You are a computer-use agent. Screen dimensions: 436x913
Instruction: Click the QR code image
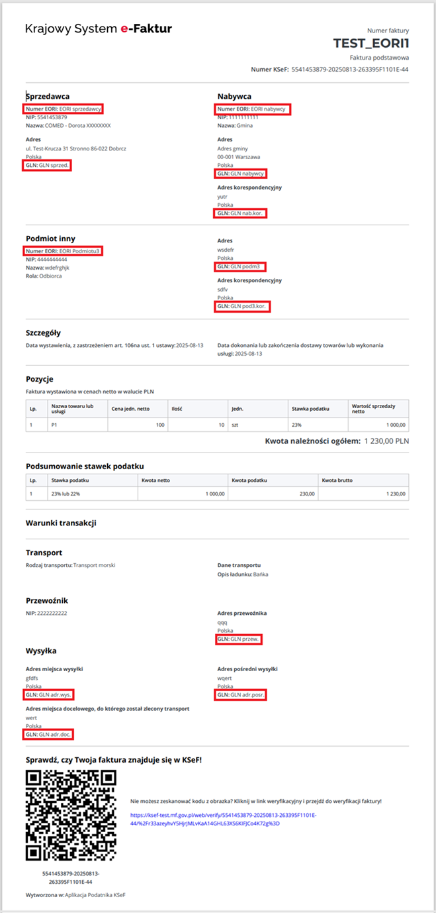[71, 815]
